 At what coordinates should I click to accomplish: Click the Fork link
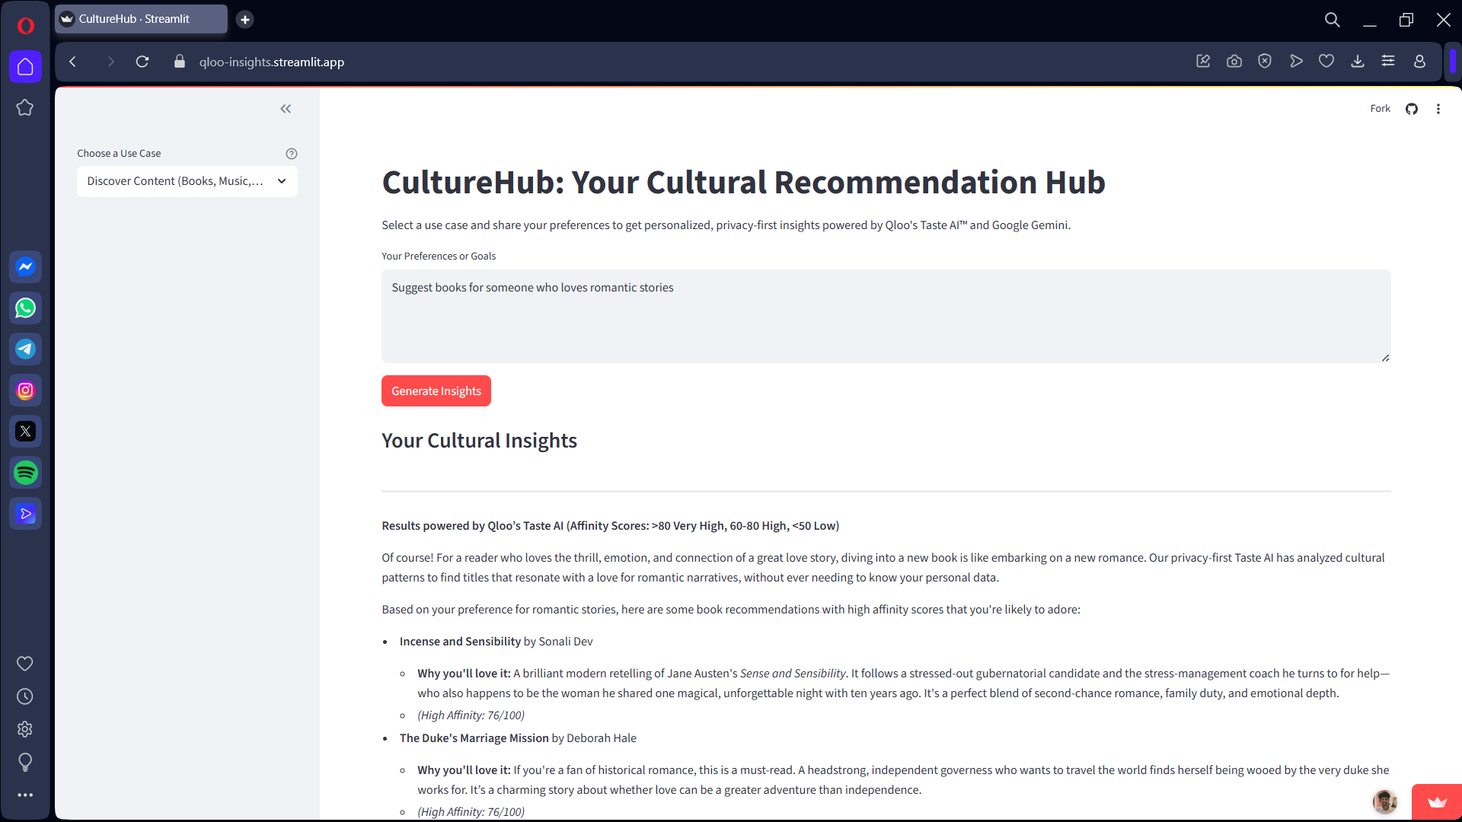point(1379,109)
